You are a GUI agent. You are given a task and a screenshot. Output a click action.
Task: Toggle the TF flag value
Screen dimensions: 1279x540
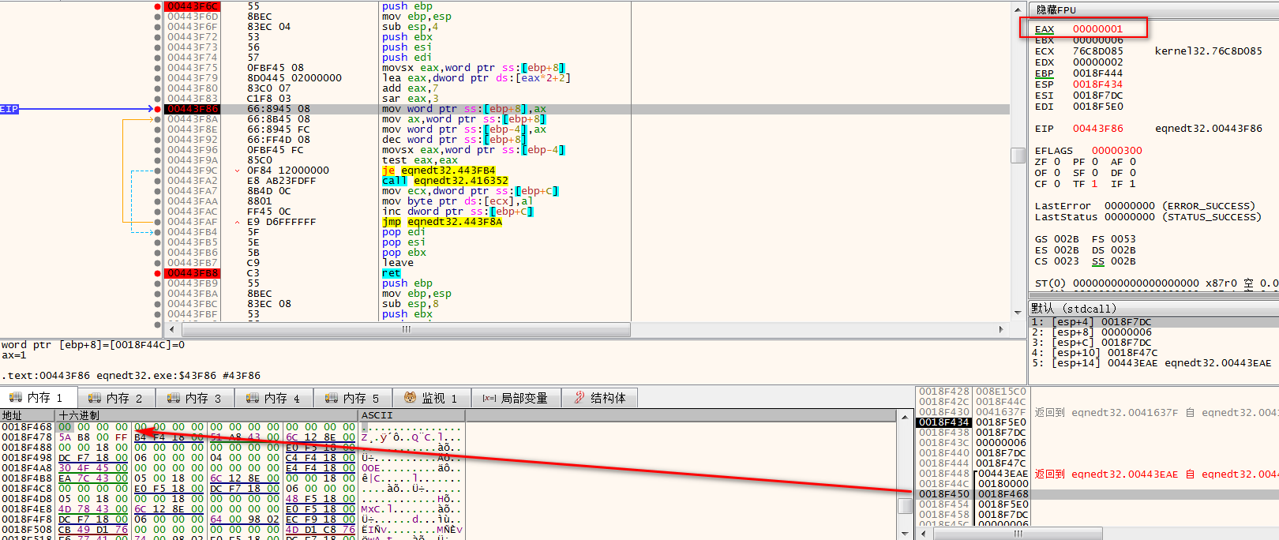tap(1094, 184)
